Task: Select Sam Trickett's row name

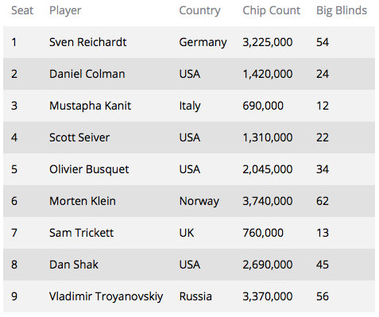Action: 81,233
